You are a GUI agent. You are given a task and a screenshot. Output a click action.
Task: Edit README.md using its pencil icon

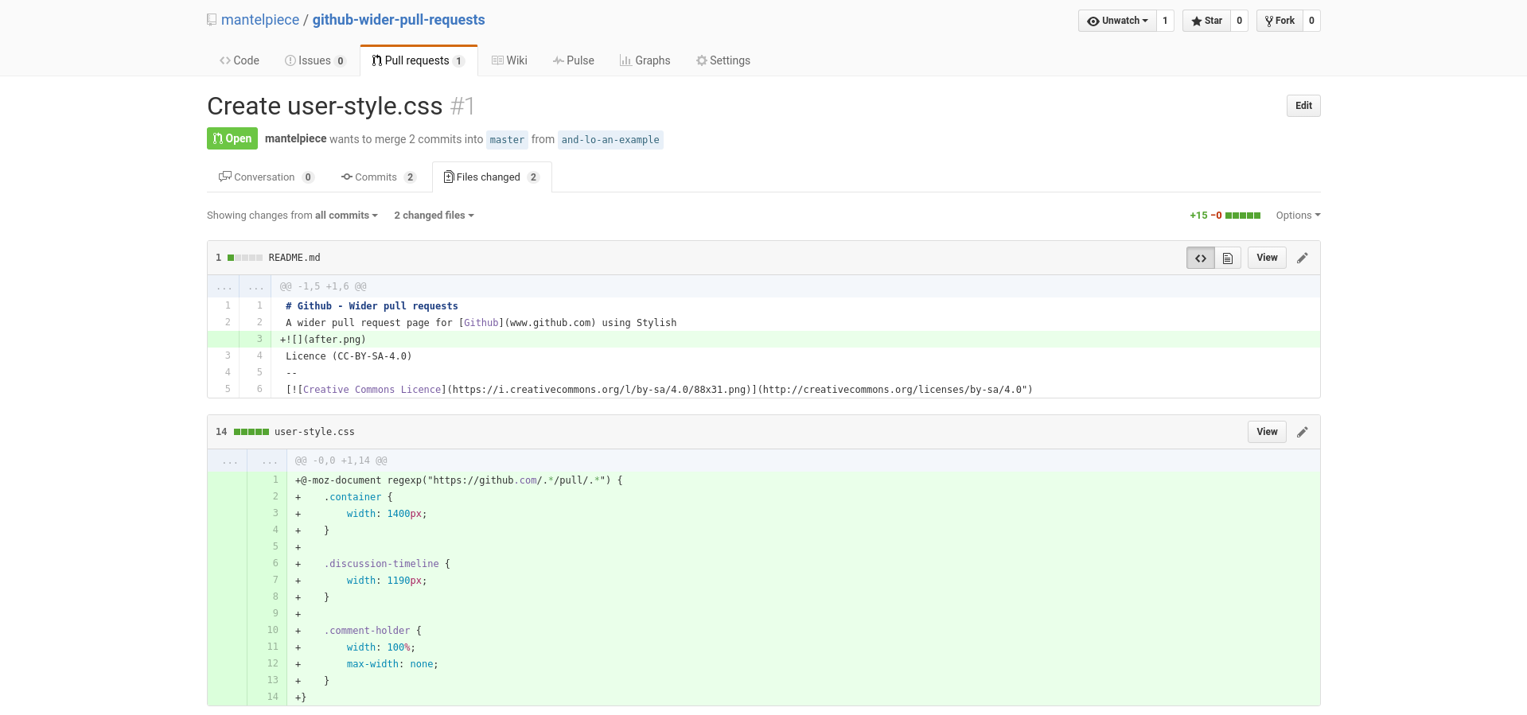tap(1303, 258)
